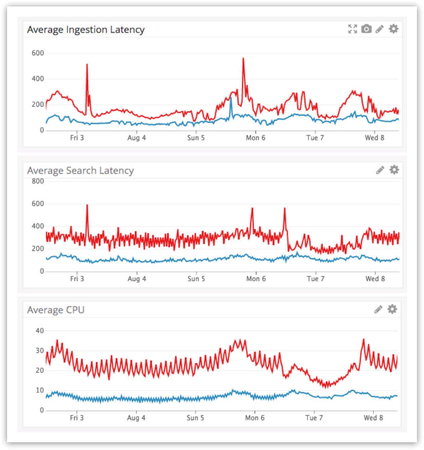Click Sun 5 tick on Average CPU chart
Image resolution: width=424 pixels, height=450 pixels.
pyautogui.click(x=195, y=418)
